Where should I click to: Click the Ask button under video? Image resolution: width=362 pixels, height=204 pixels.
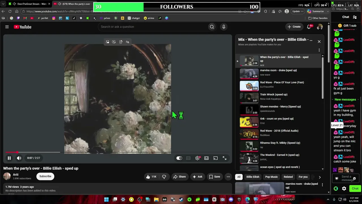[197, 177]
